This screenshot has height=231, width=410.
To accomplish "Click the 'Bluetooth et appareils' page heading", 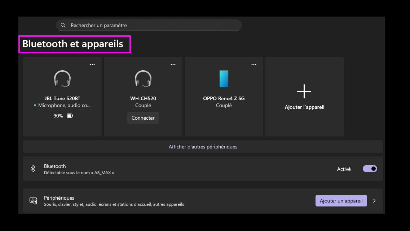I will click(x=73, y=44).
